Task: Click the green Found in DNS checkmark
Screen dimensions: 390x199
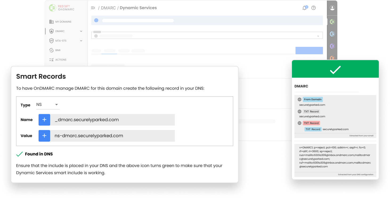Action: coord(19,154)
